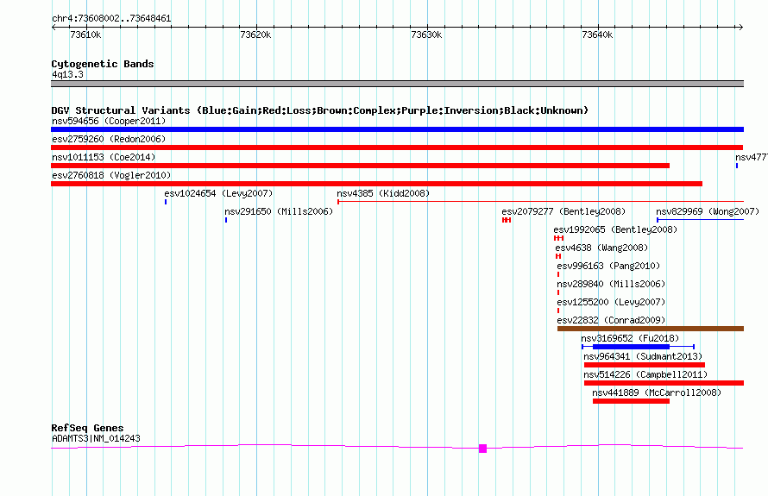This screenshot has height=496, width=768.
Task: Click the blue nsv594656 gain variant bar
Action: click(x=397, y=129)
